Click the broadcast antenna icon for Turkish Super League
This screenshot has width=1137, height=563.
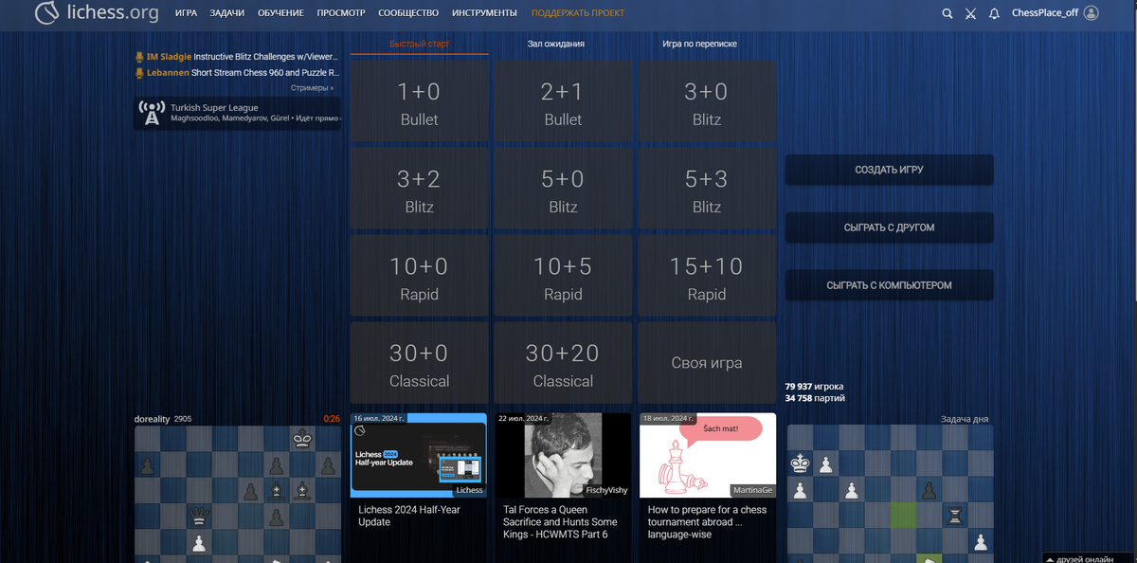[151, 114]
